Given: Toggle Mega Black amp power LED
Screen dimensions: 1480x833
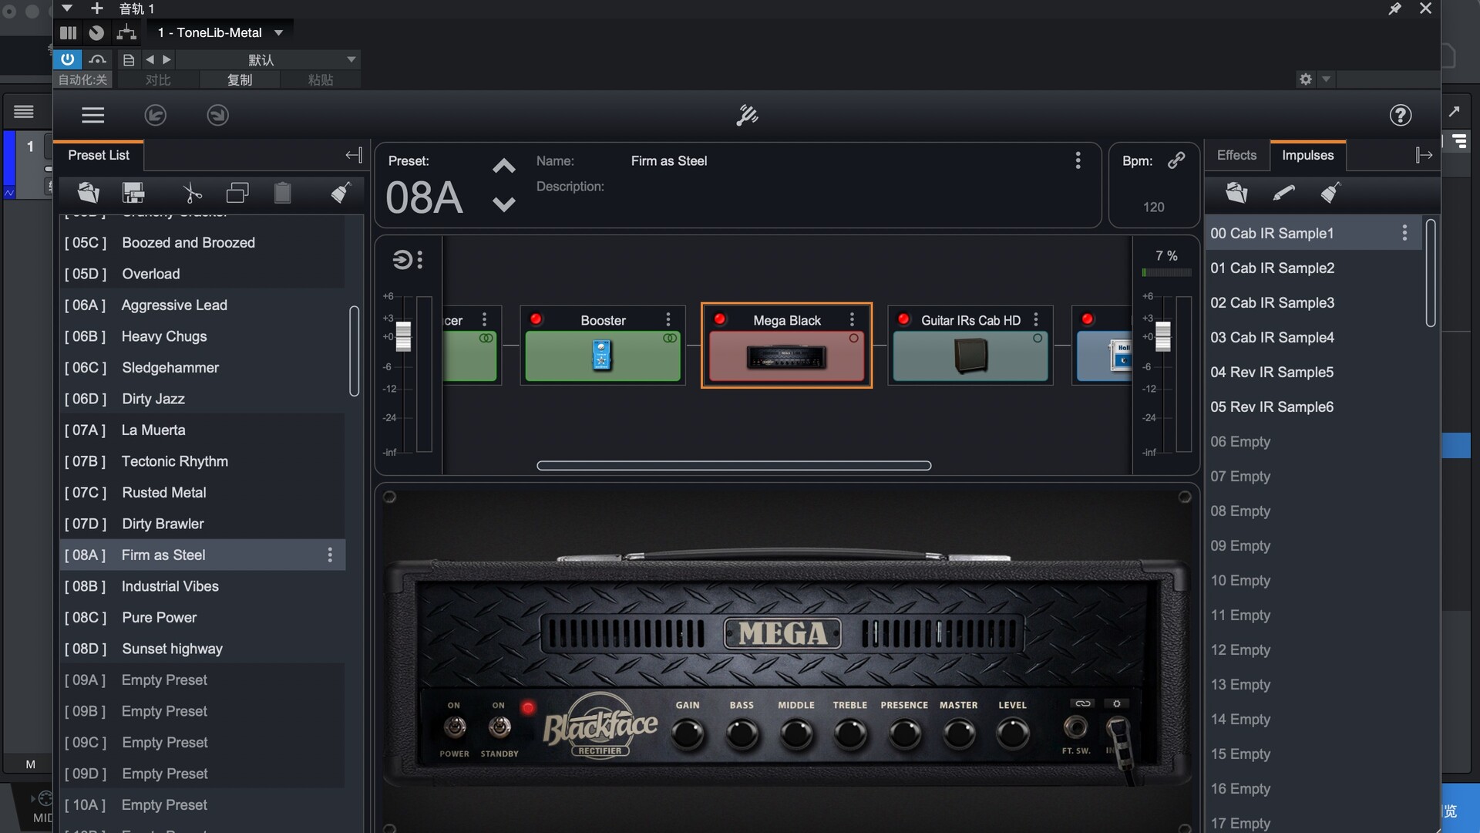Looking at the screenshot, I should tap(719, 319).
